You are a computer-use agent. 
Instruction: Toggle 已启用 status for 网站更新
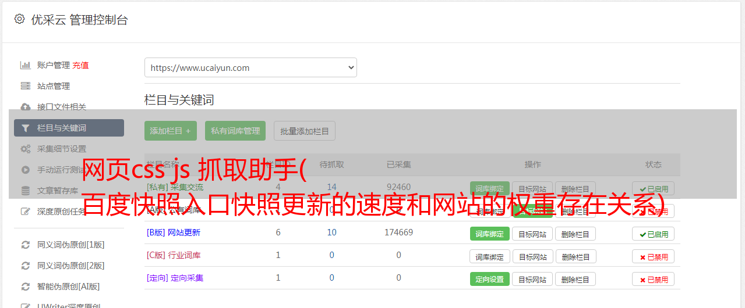654,234
